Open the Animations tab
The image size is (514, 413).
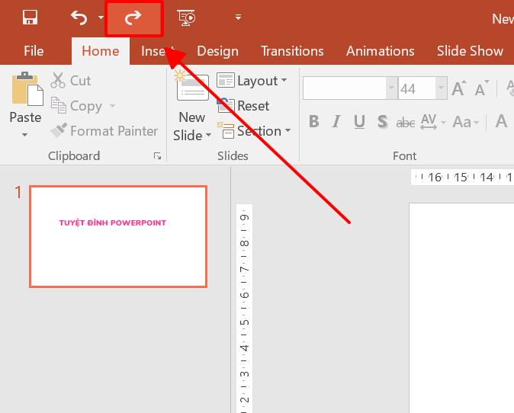(381, 51)
